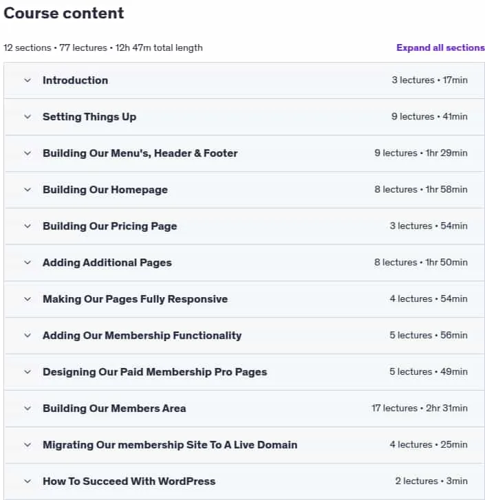Viewport: 485px width, 500px height.
Task: Open How To Succeed With WordPress title
Action: click(129, 481)
